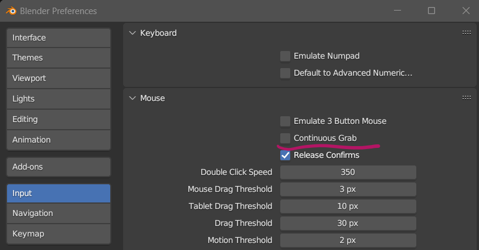Uncheck the Release Confirms option
Screen dimensions: 479x250
click(x=286, y=156)
